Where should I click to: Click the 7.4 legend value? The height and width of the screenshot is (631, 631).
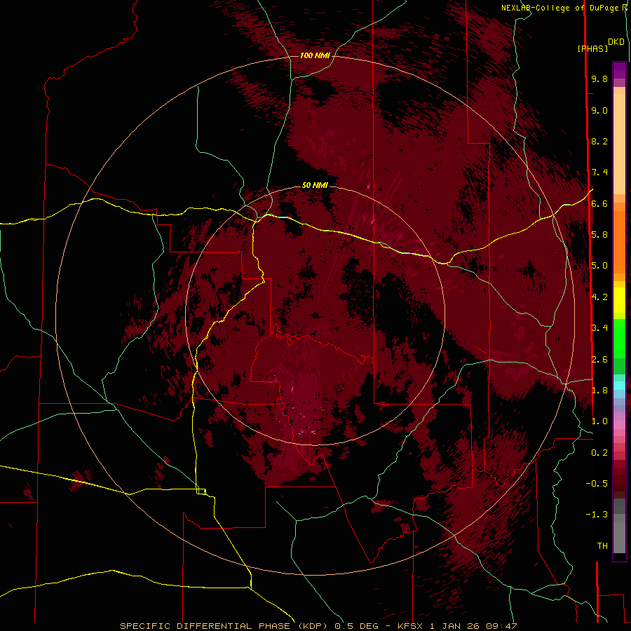click(x=599, y=172)
